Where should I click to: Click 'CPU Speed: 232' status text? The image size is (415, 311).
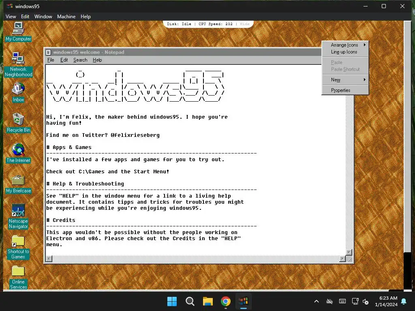tap(216, 24)
